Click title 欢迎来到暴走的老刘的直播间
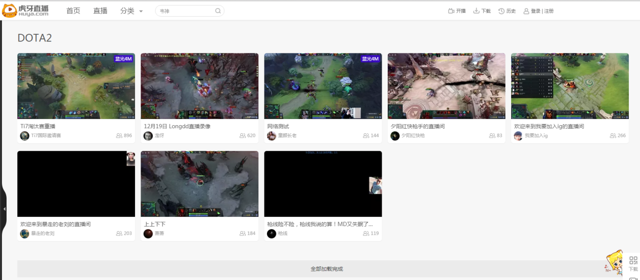The height and width of the screenshot is (280, 640). 56,224
